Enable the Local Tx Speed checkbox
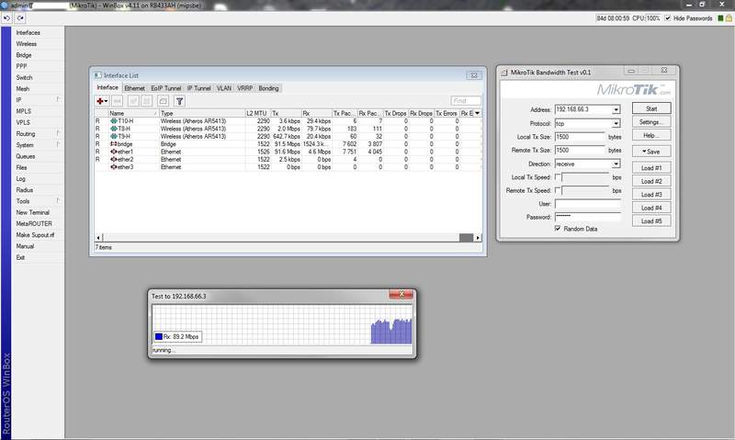Viewport: 735px width, 440px height. click(558, 177)
